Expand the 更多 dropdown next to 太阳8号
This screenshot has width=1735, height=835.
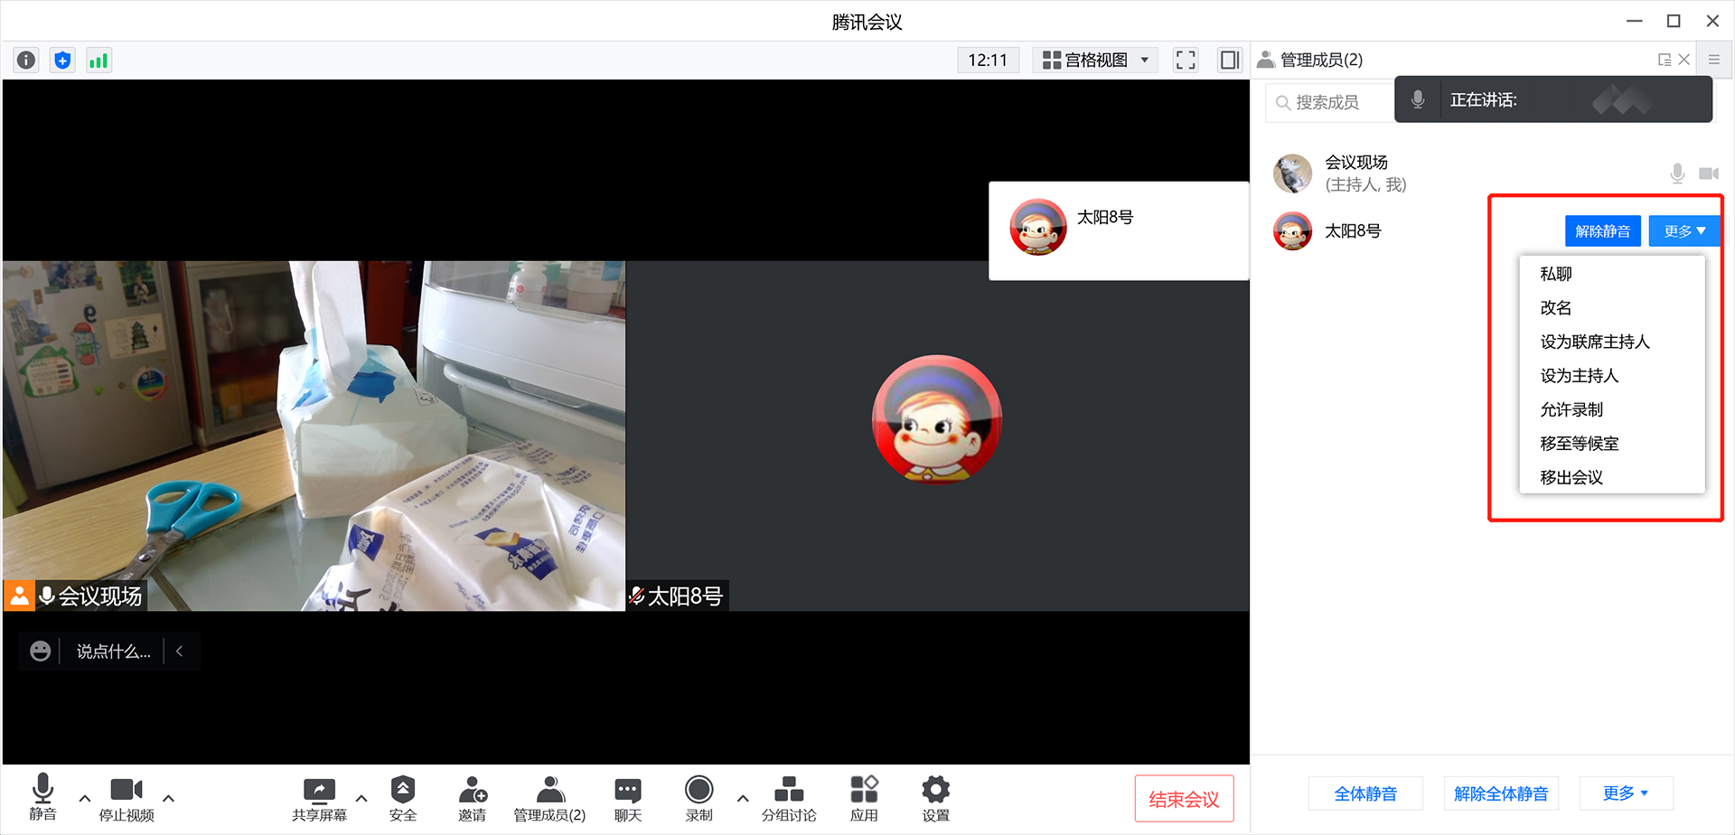click(1683, 231)
